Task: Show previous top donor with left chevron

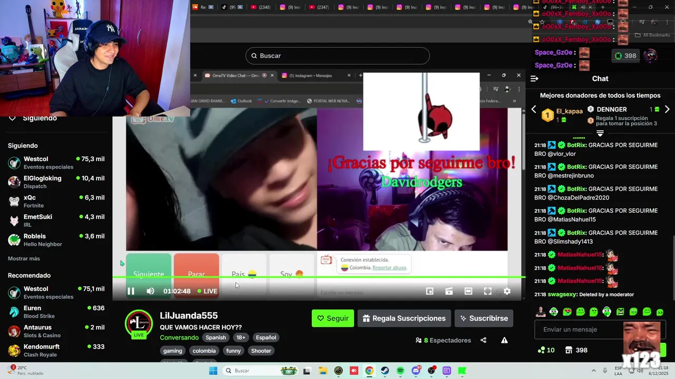Action: [x=534, y=109]
